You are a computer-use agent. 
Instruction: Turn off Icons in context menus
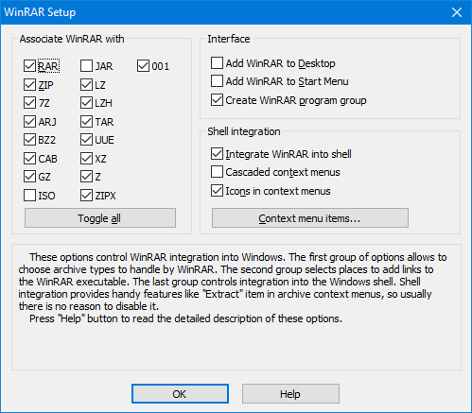pos(217,191)
